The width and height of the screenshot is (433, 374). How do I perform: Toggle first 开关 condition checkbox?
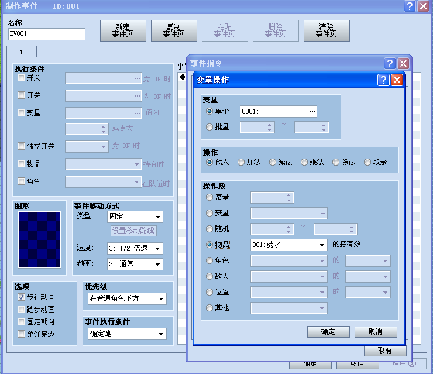point(21,78)
